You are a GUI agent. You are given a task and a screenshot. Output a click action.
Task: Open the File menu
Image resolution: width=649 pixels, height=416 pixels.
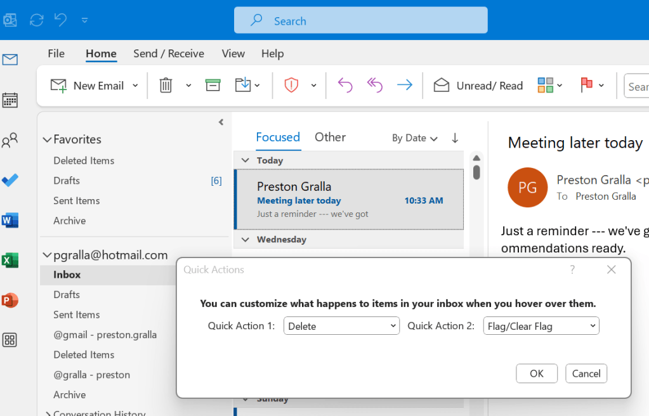[x=56, y=53]
